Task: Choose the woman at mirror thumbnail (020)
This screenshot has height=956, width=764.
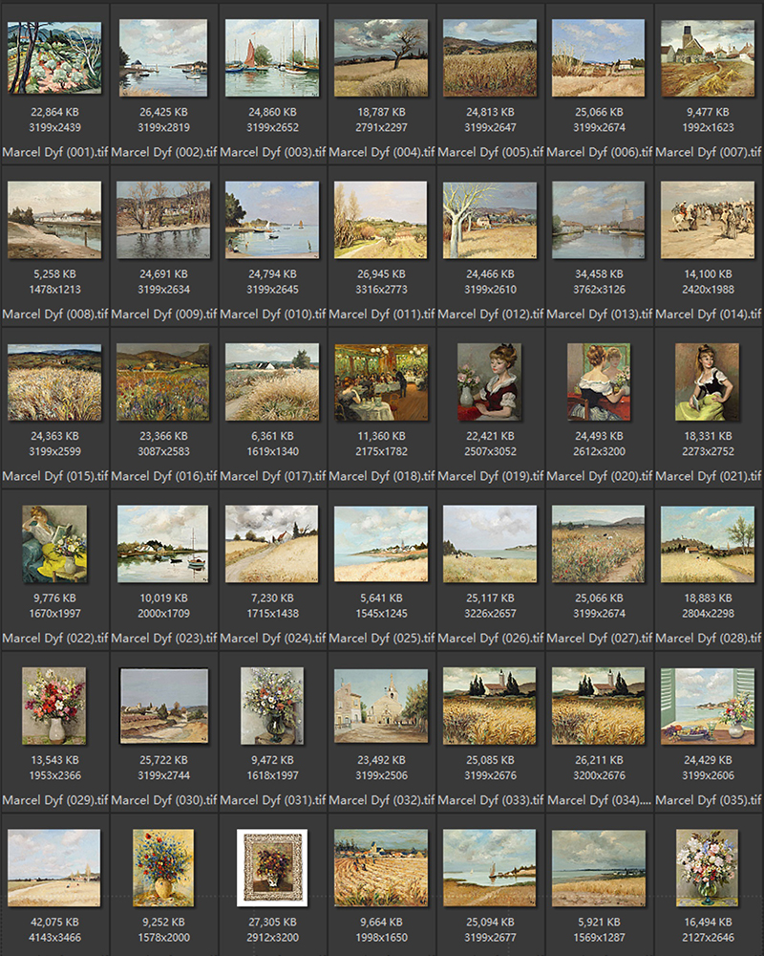Action: tap(599, 382)
